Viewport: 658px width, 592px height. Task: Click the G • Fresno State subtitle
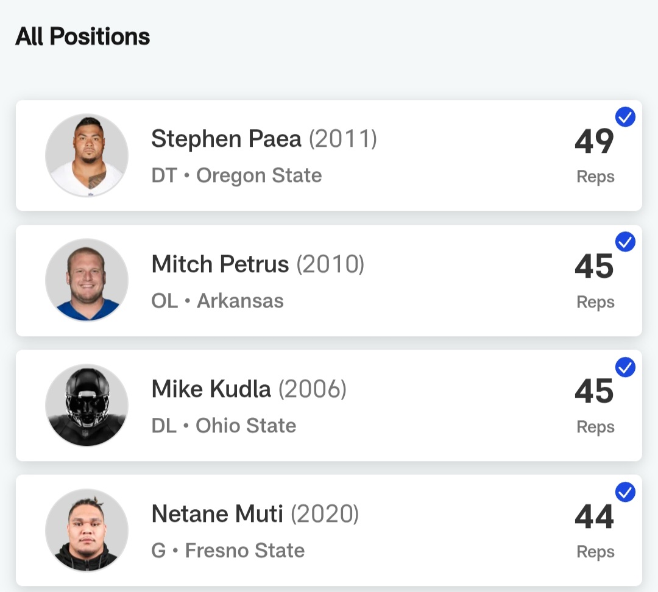[228, 551]
